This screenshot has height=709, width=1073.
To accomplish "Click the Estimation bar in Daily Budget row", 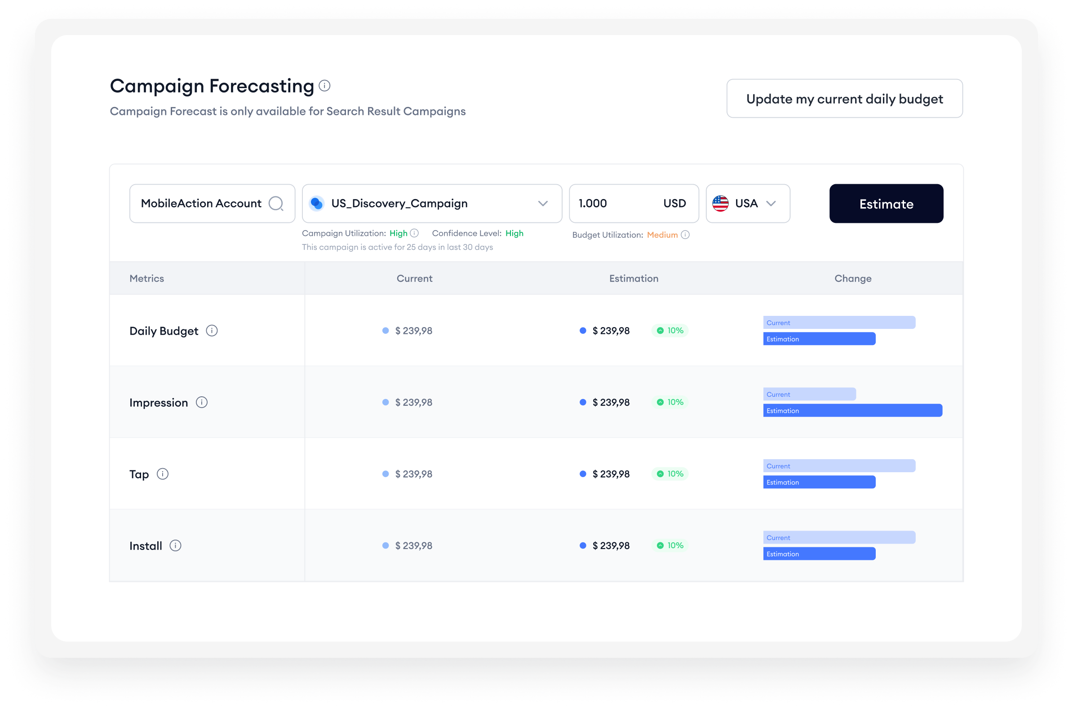I will 819,339.
